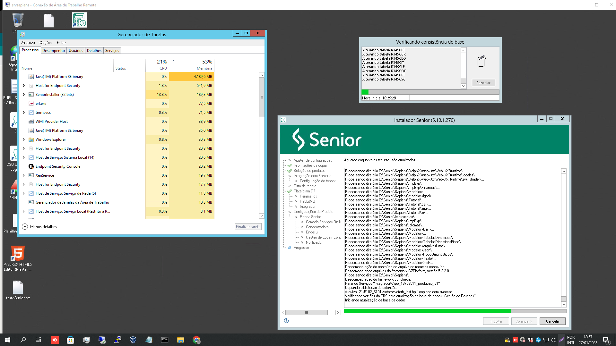Open the green calculator-style desktop icon
Image resolution: width=616 pixels, height=346 pixels.
coord(80,20)
